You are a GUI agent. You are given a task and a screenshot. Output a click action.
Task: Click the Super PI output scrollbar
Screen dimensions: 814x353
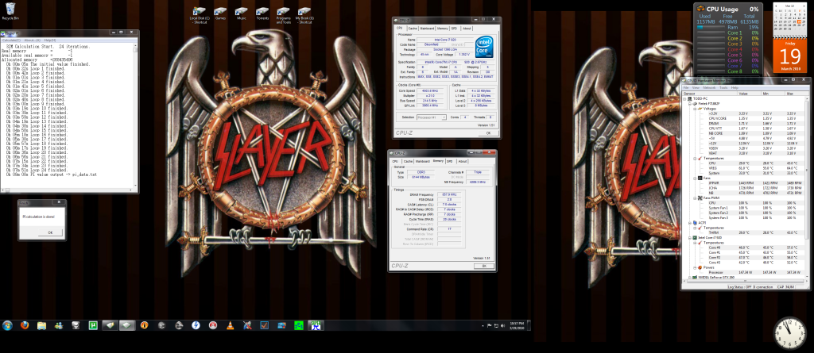pyautogui.click(x=135, y=114)
